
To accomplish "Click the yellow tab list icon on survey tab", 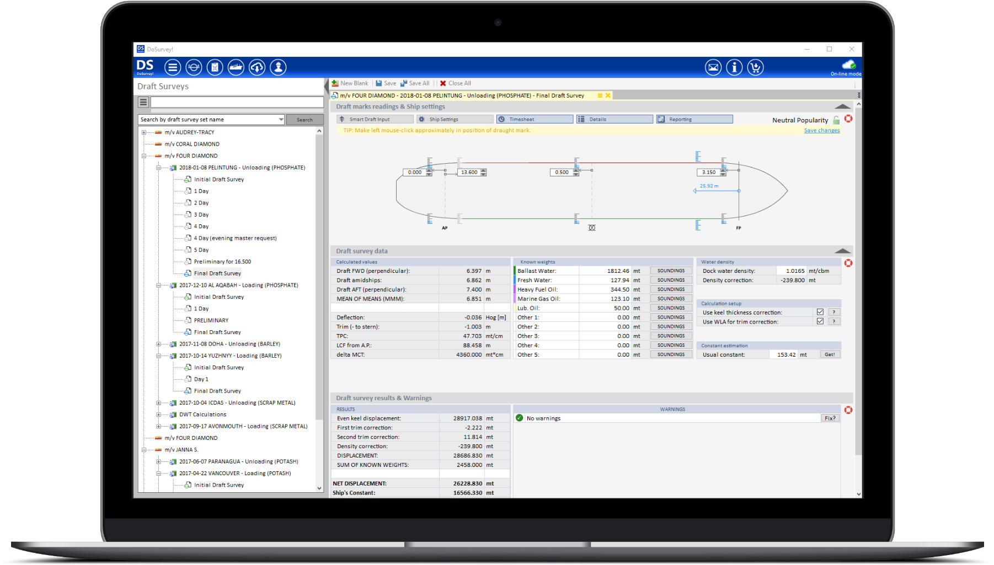I will 600,95.
